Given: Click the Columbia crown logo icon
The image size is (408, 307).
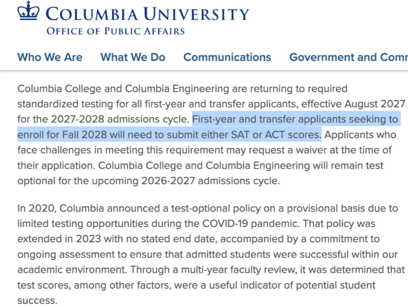Looking at the screenshot, I should pos(28,11).
